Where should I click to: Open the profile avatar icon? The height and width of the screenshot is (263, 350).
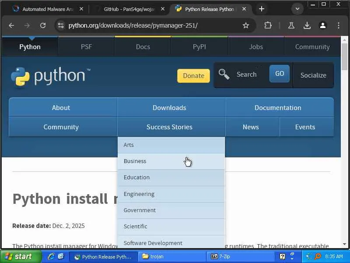tap(323, 25)
